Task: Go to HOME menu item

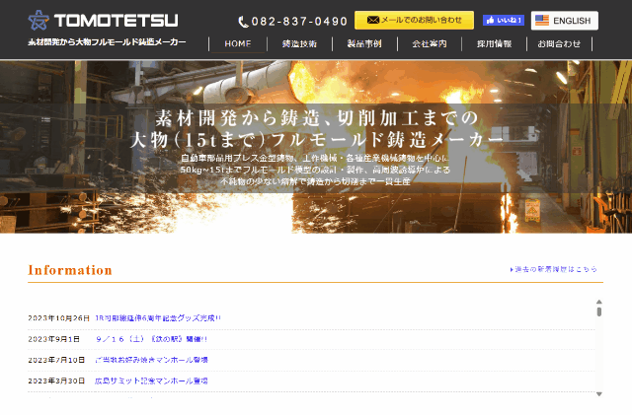Action: click(x=238, y=44)
